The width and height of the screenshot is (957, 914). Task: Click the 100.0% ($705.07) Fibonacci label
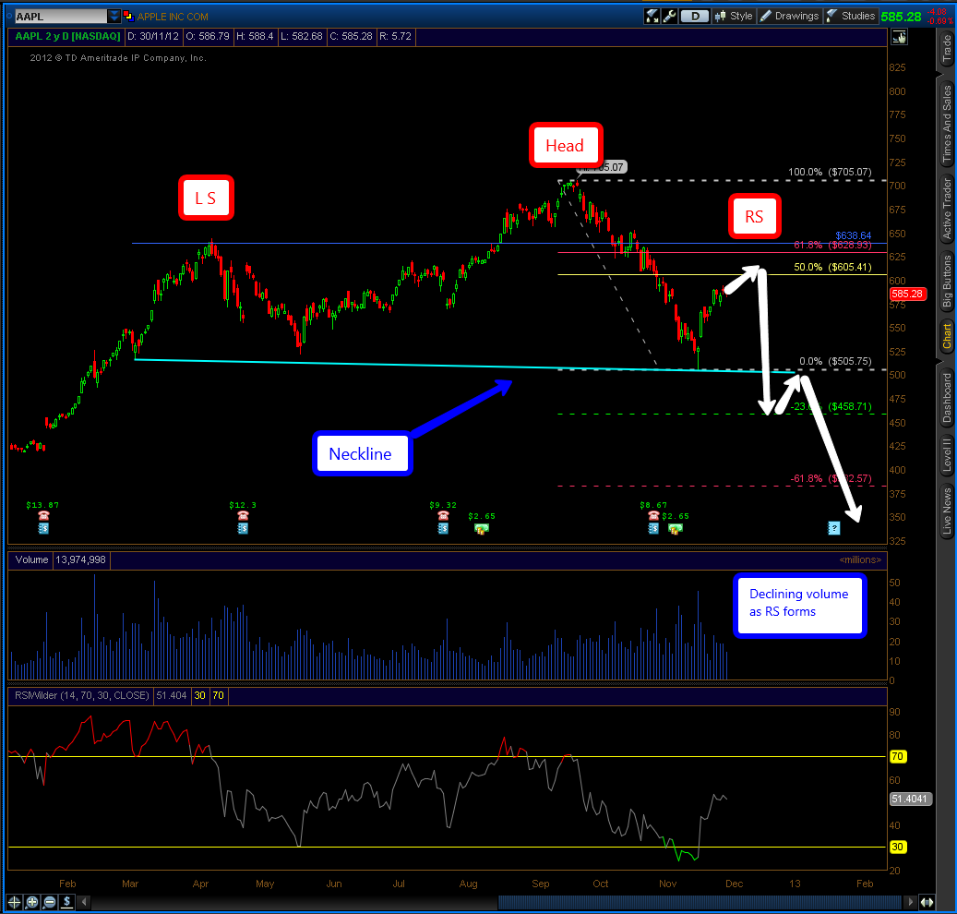coord(830,172)
